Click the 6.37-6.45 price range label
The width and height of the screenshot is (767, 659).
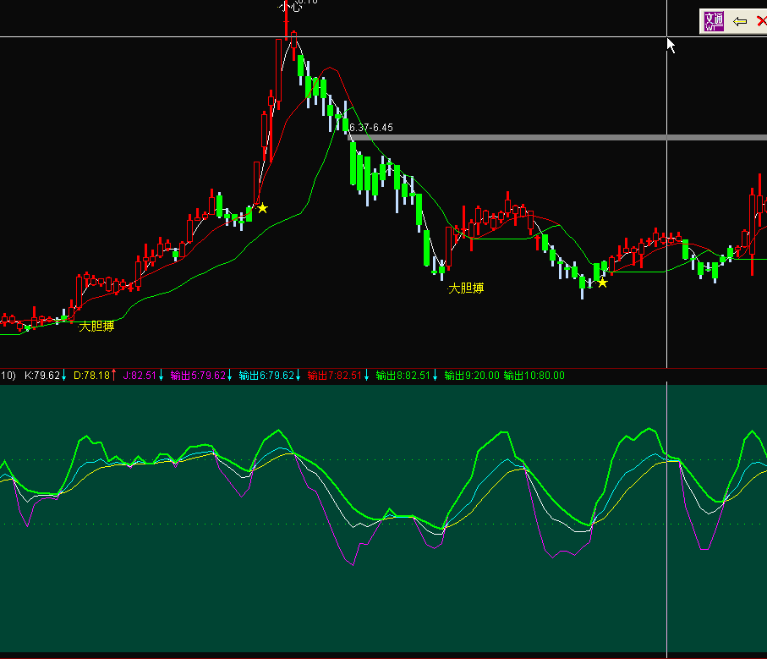click(x=370, y=128)
